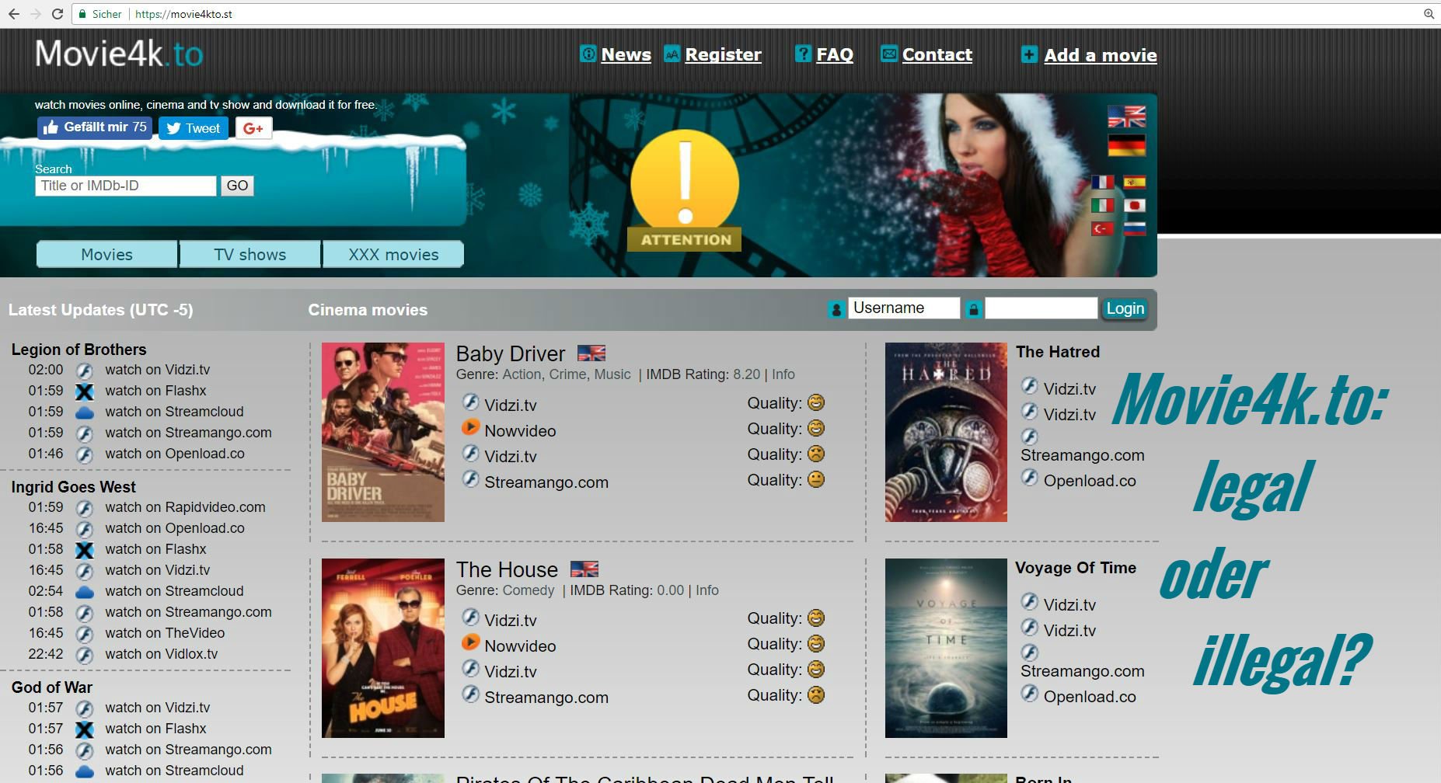Open the Add a movie link
Image resolution: width=1441 pixels, height=783 pixels.
click(1100, 55)
